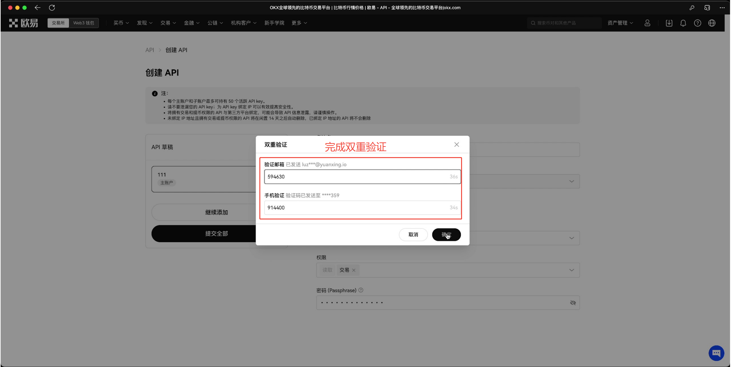Confirm verification with 确定 button
Viewport: 731px width, 367px height.
(x=446, y=235)
